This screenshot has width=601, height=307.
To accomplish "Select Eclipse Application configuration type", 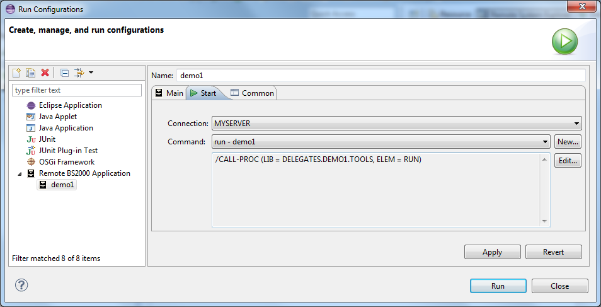I will [x=70, y=105].
